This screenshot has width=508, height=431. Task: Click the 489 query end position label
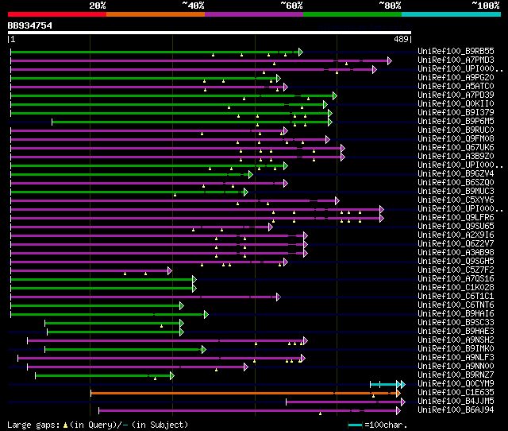401,40
